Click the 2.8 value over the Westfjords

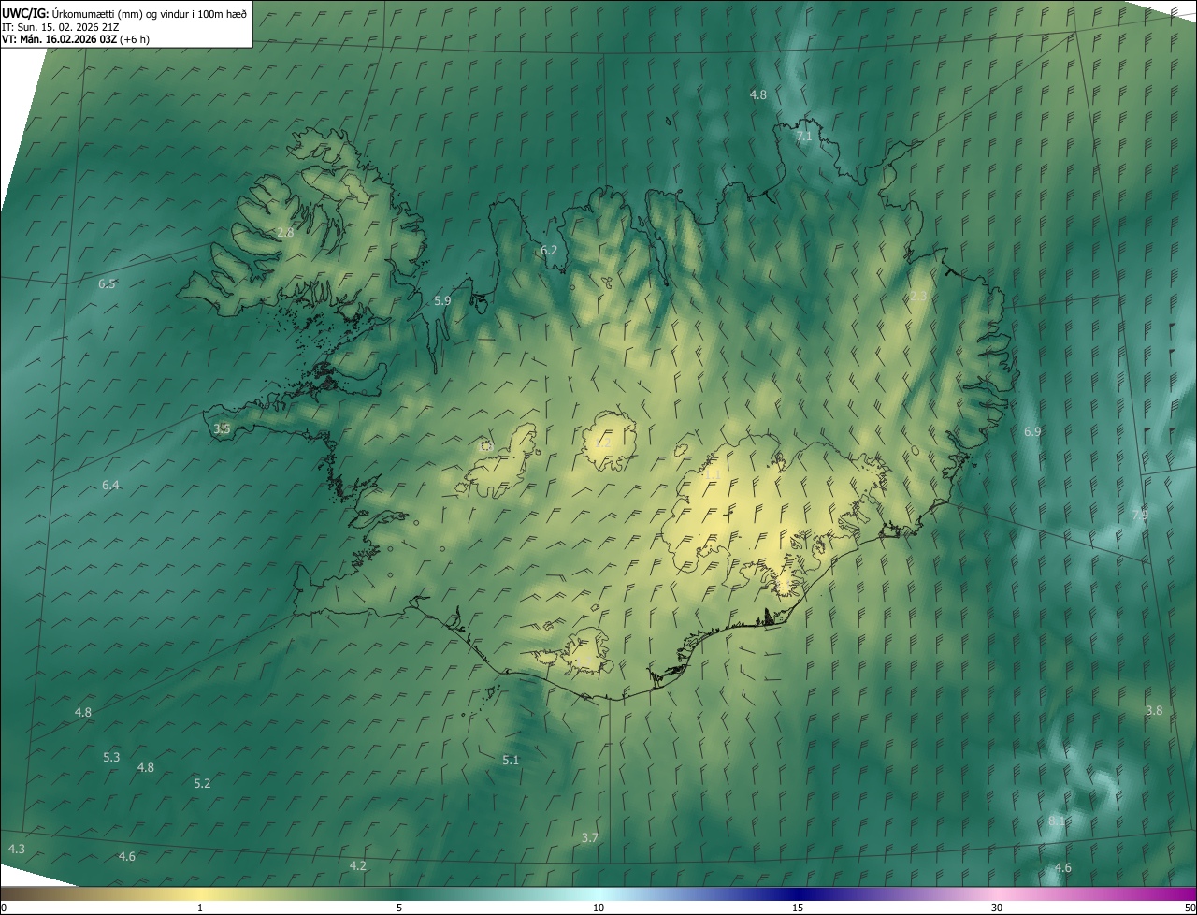pyautogui.click(x=285, y=232)
